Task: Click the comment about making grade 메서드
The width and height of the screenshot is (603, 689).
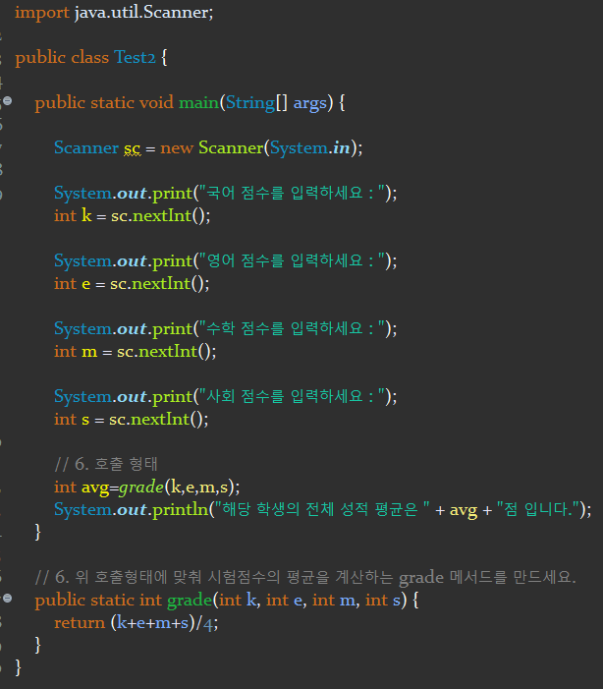Action: point(305,577)
